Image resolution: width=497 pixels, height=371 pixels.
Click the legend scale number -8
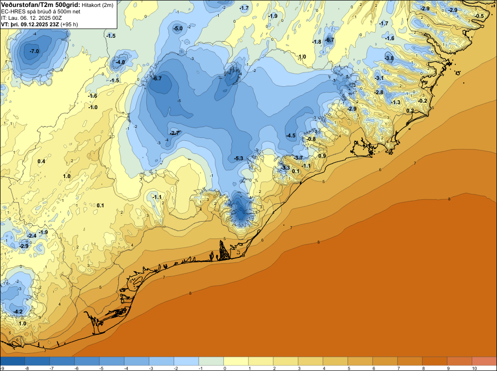(x=27, y=368)
